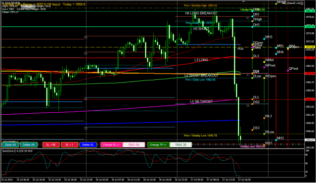Click the WLow weekly marker dot
Image resolution: width=316 pixels, height=183 pixels.
coord(264,134)
